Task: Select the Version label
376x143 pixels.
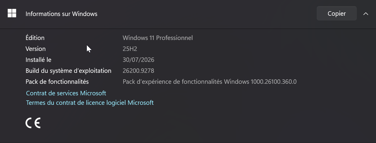Action: click(x=36, y=49)
